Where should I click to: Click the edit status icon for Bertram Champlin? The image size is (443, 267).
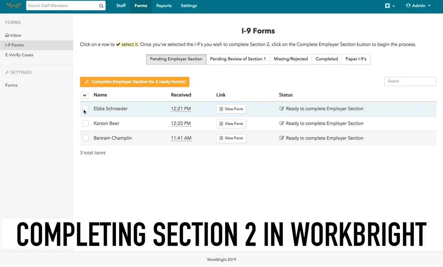[282, 138]
